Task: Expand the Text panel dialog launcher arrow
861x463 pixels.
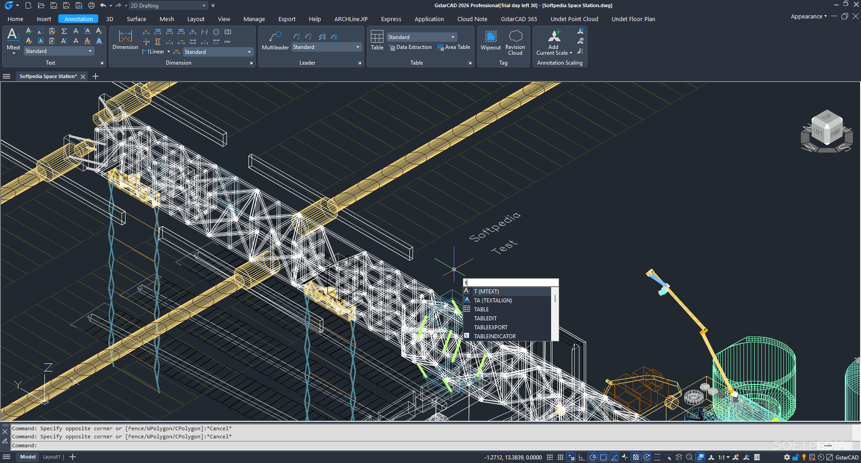Action: [102, 63]
